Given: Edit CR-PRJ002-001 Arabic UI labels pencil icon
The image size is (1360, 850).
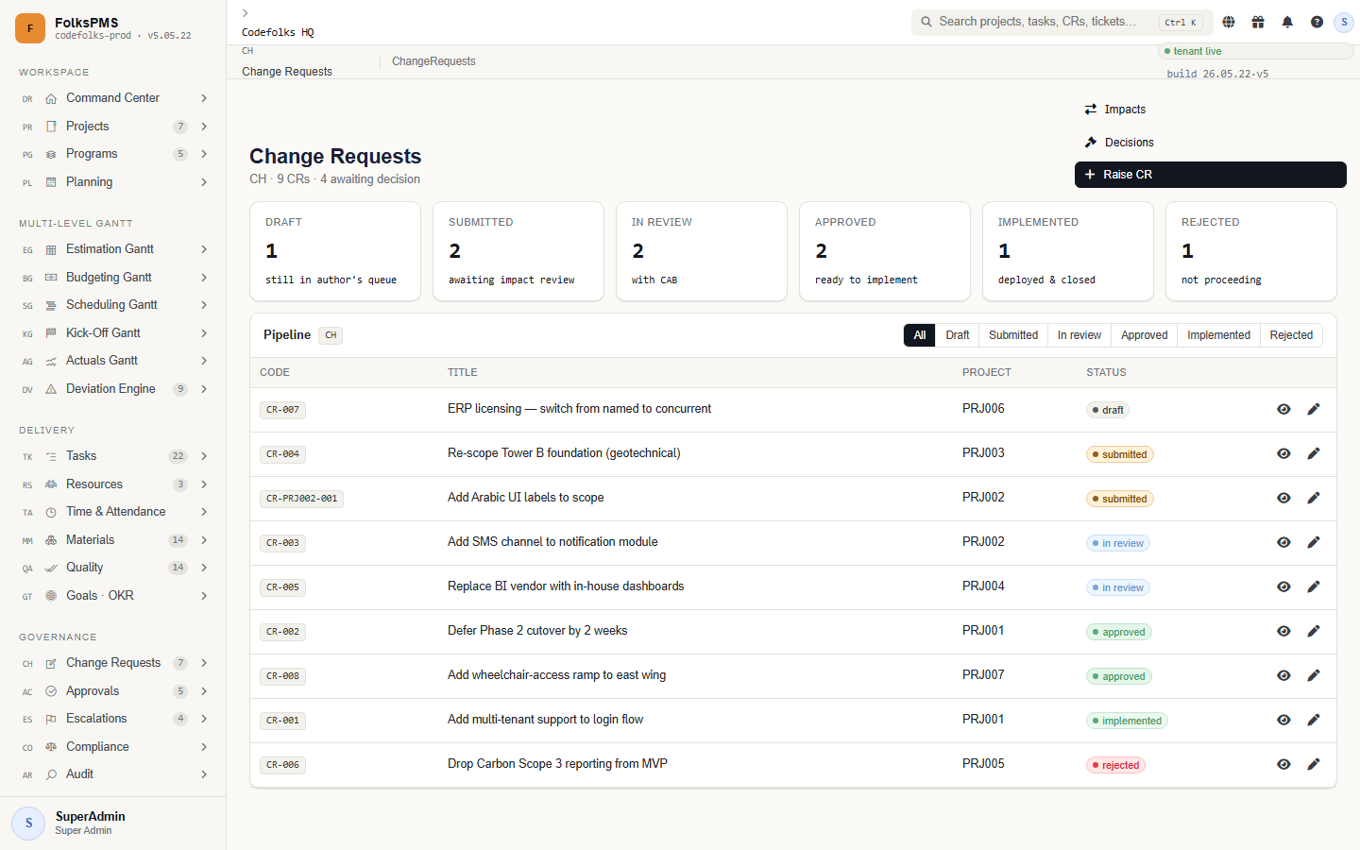Looking at the screenshot, I should pos(1314,498).
